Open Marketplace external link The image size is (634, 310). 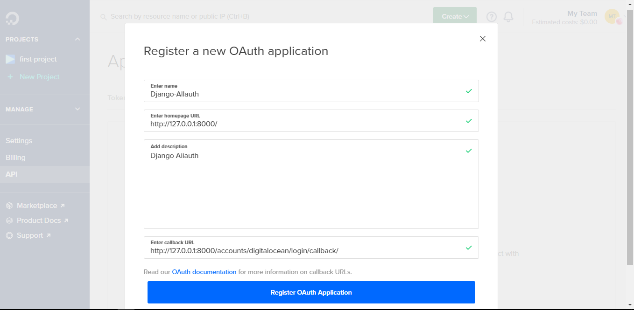pyautogui.click(x=41, y=206)
